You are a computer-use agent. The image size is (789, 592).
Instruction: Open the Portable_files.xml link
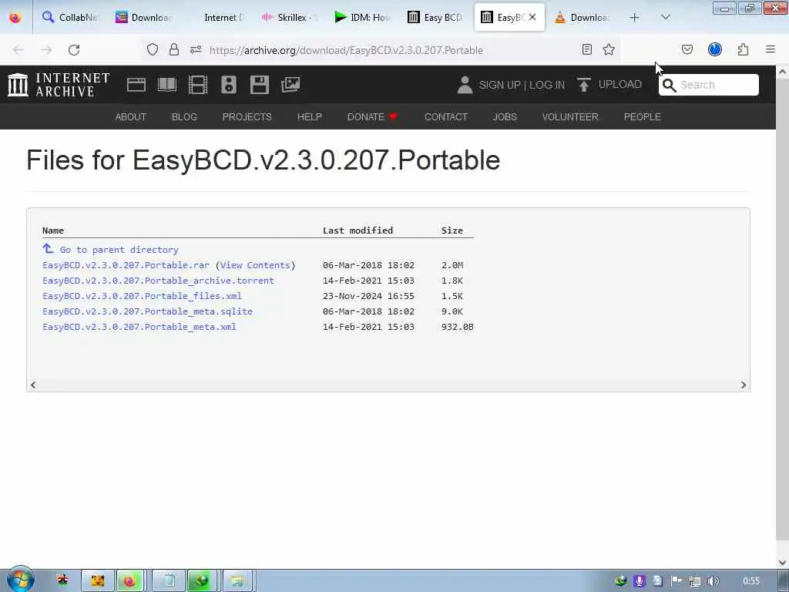click(142, 296)
